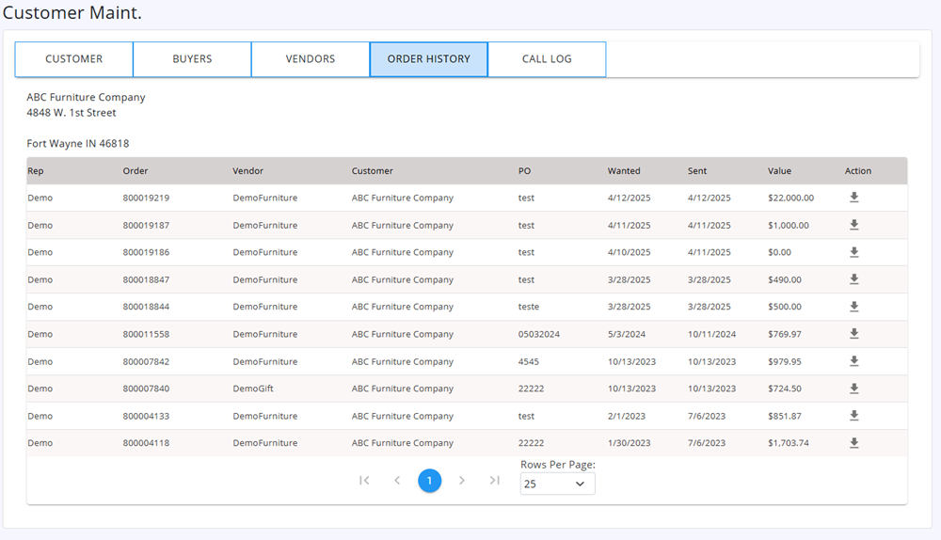Open the Rows Per Page dropdown
This screenshot has width=941, height=540.
(x=557, y=484)
